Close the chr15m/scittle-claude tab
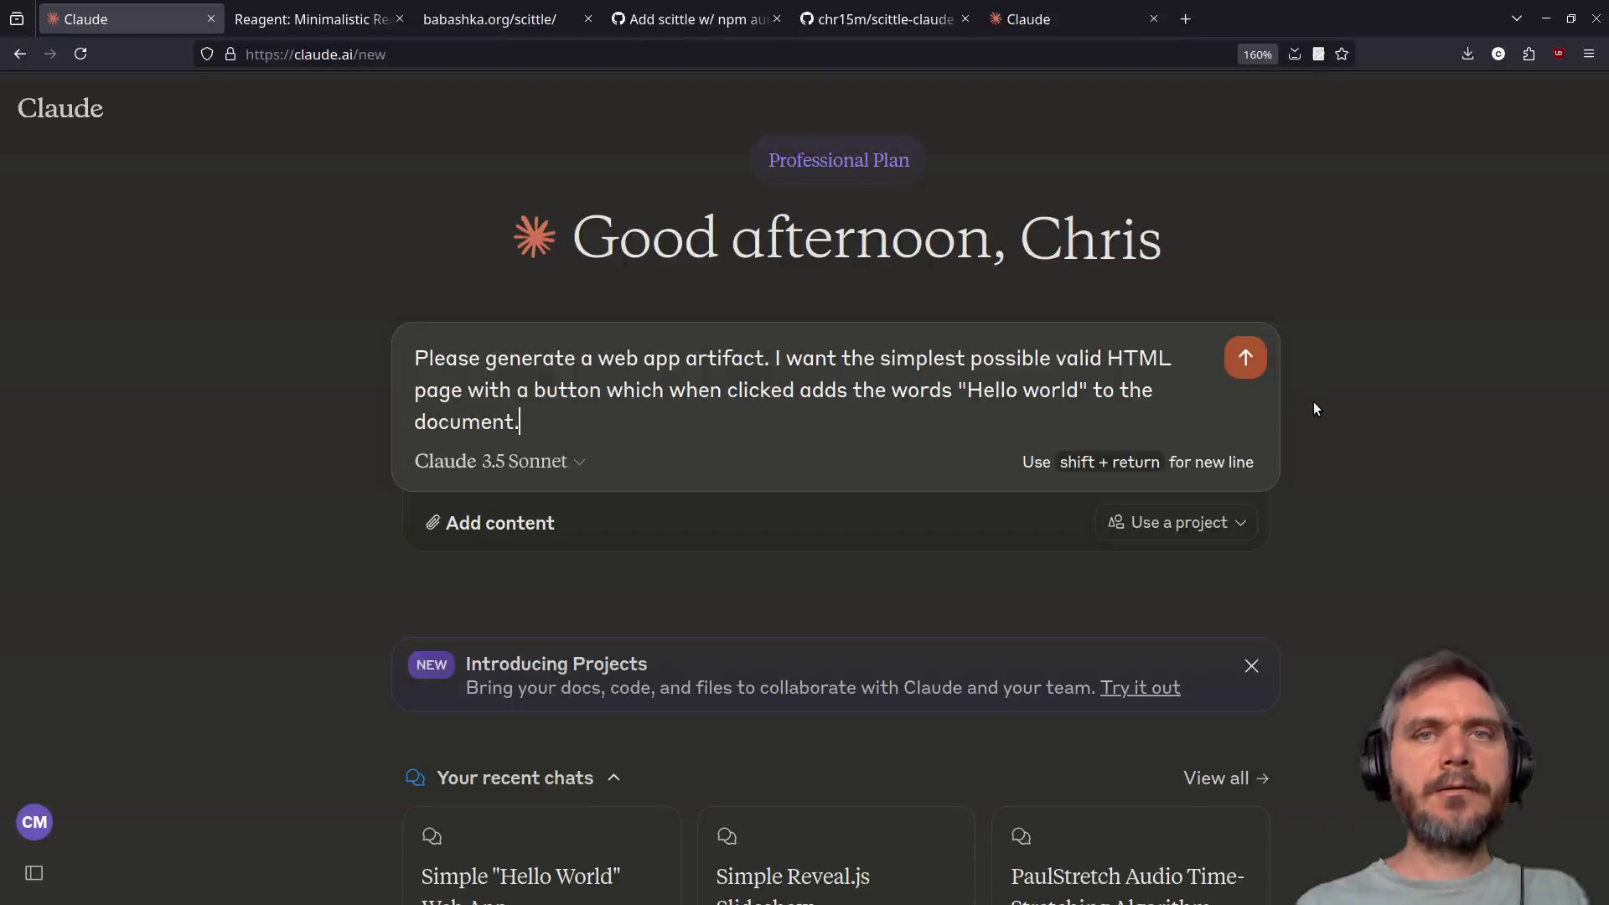The width and height of the screenshot is (1609, 905). tap(965, 18)
